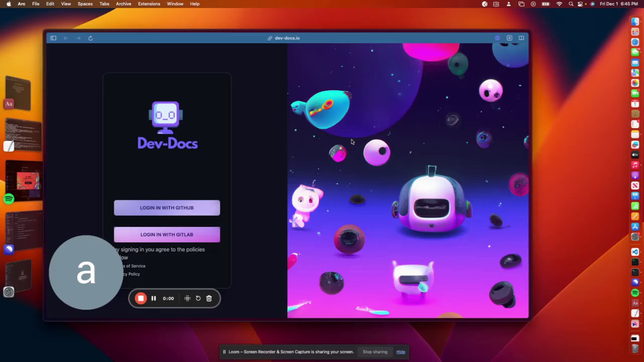Viewport: 644px width, 362px height.
Task: Hide the Loom screen sharing notice
Action: coord(400,352)
